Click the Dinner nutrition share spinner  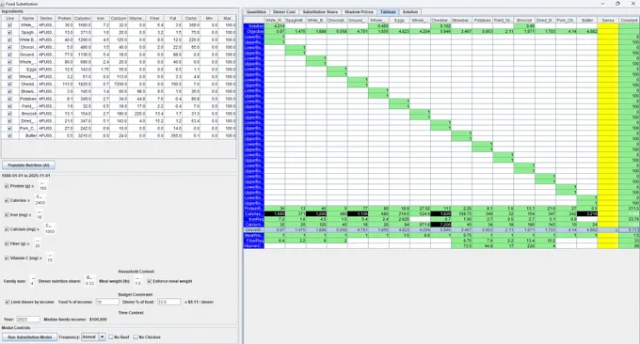pyautogui.click(x=89, y=281)
